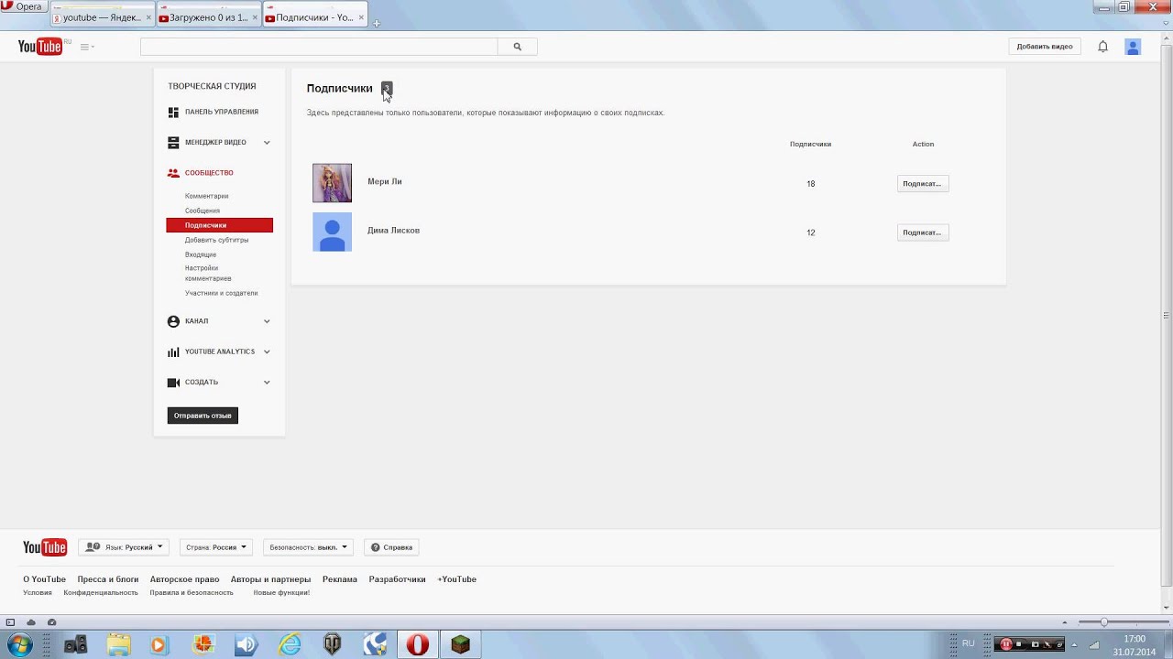Click the footer YouTube logo
Viewport: 1173px width, 659px height.
coord(45,547)
